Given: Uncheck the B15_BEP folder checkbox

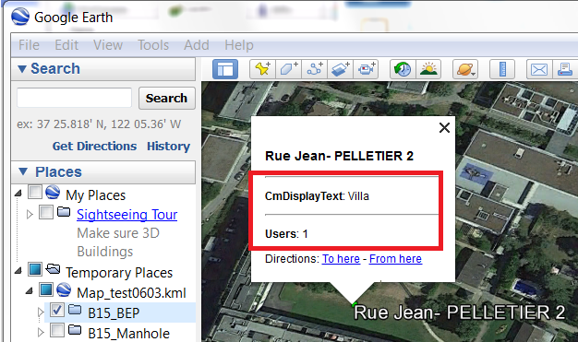Looking at the screenshot, I should point(56,310).
